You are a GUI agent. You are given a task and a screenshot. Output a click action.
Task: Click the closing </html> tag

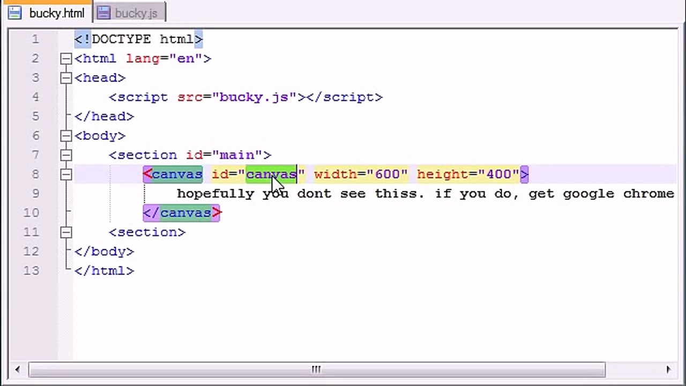[x=105, y=271]
